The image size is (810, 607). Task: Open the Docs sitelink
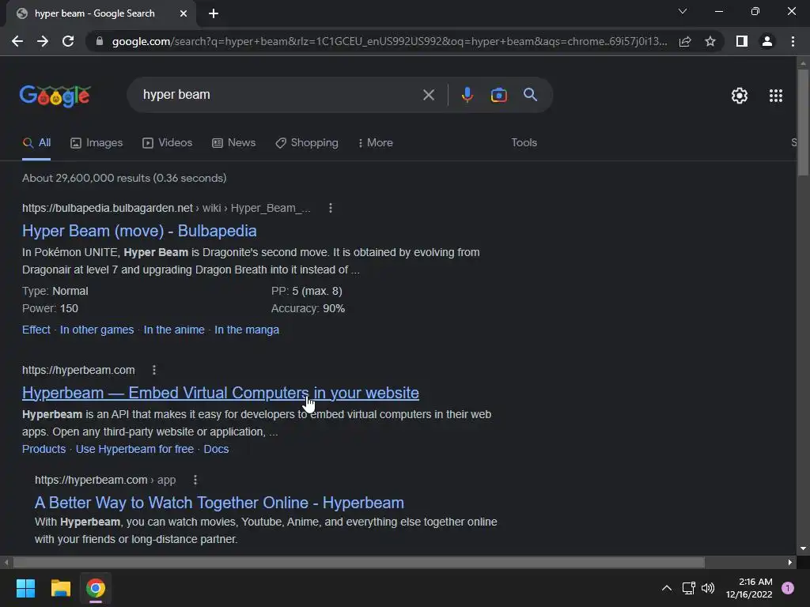click(x=216, y=449)
